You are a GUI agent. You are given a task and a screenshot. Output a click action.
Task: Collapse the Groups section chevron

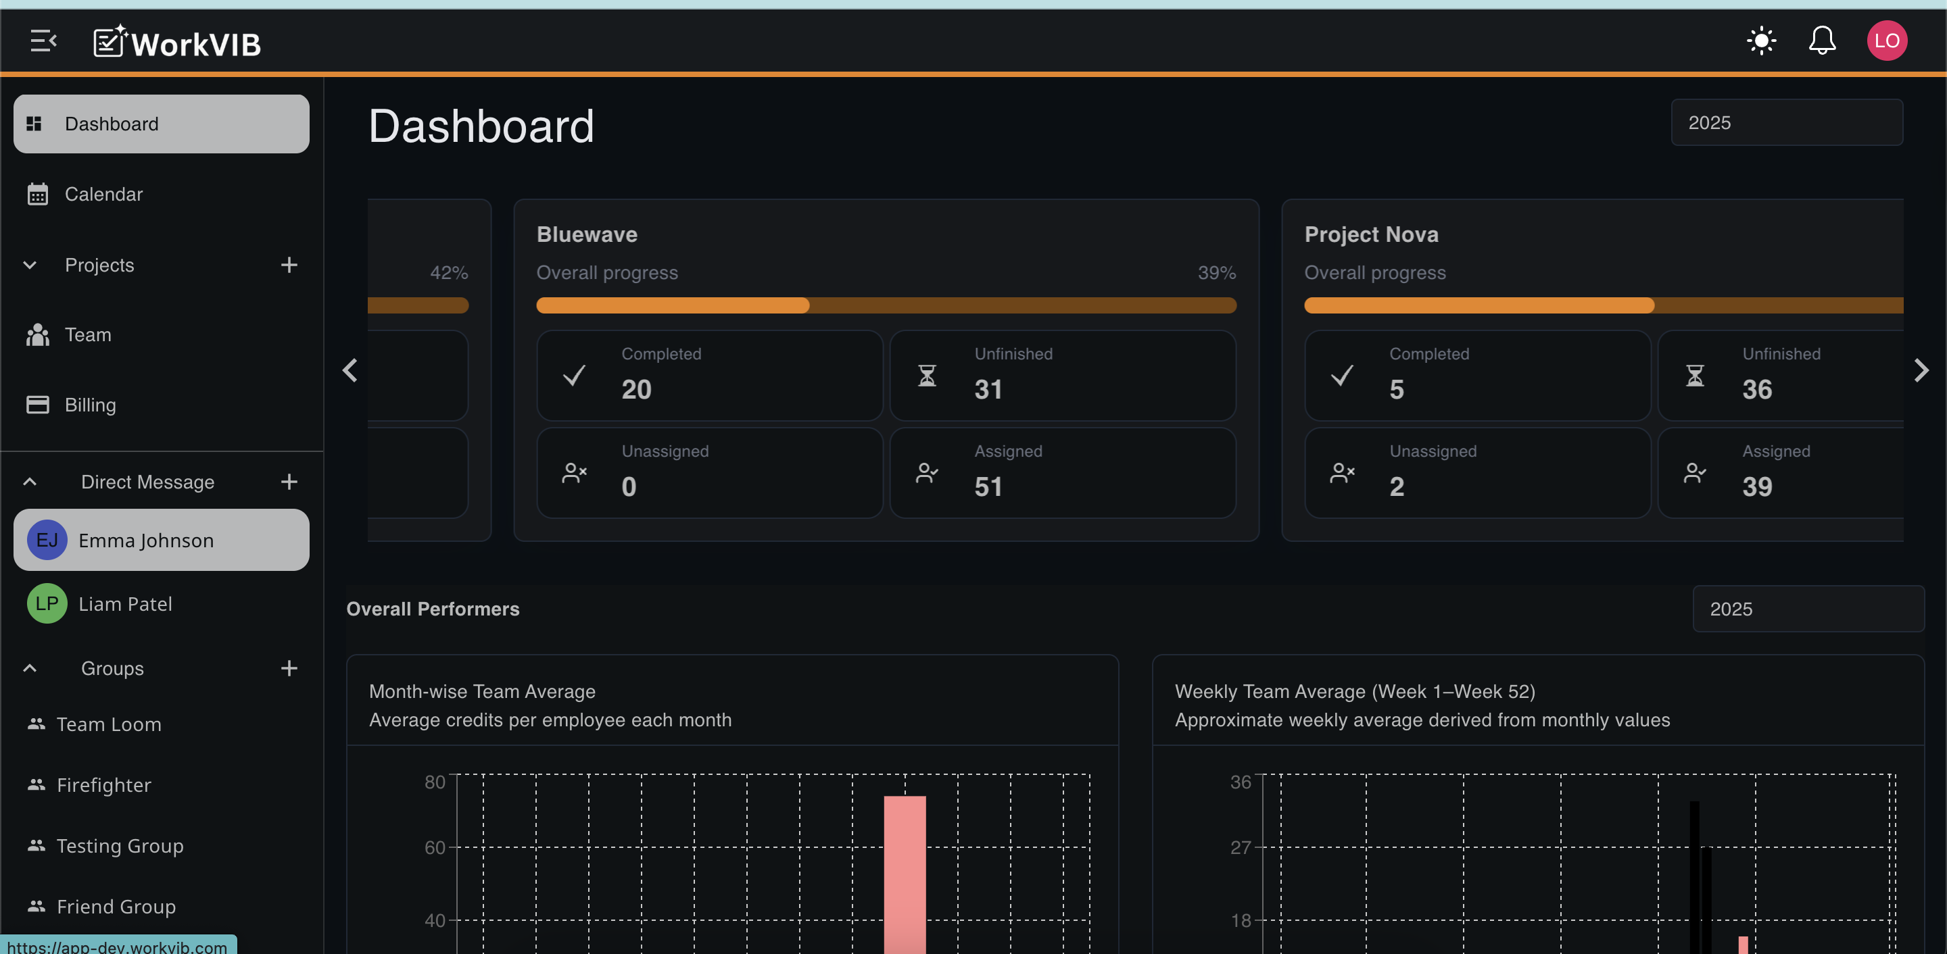point(30,668)
